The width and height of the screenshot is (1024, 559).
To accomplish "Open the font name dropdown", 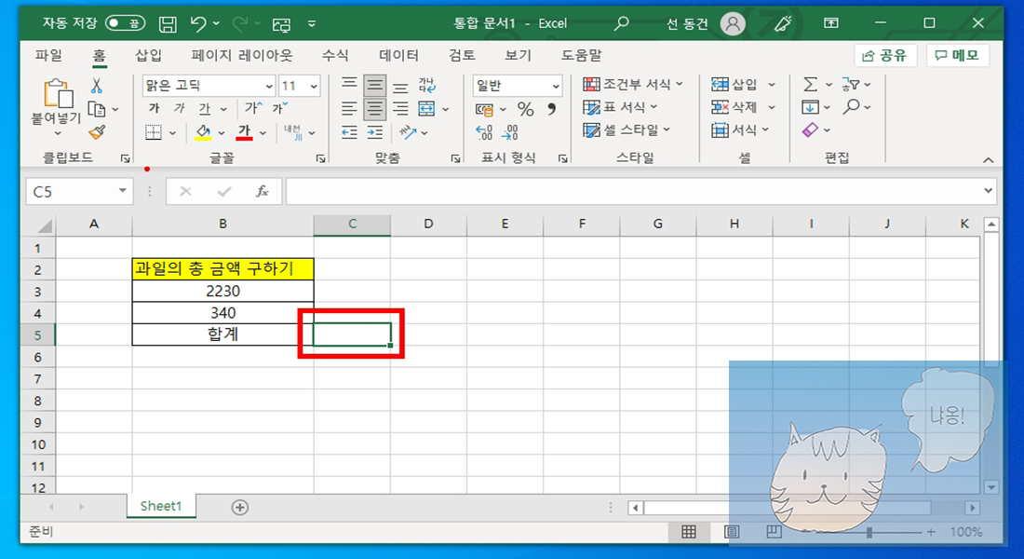I will click(x=268, y=87).
